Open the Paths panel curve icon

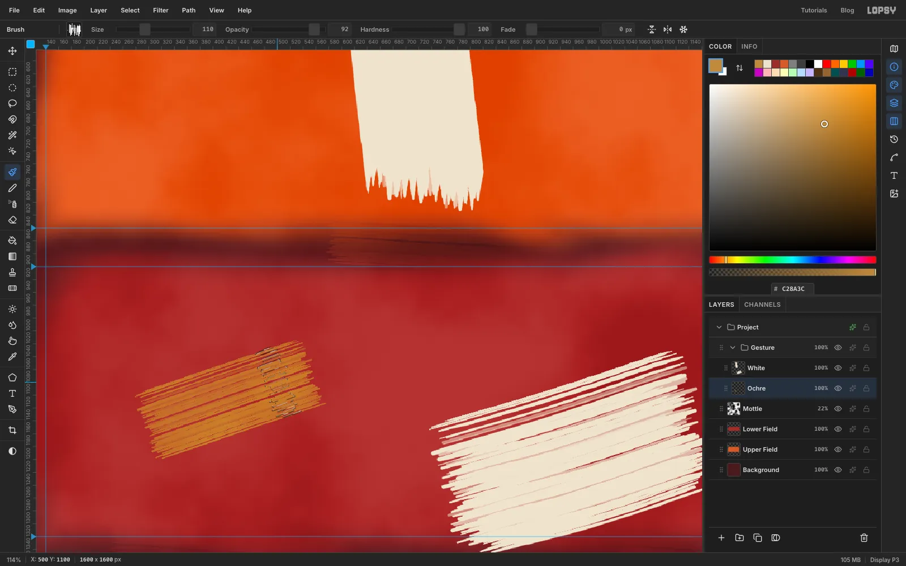click(894, 157)
